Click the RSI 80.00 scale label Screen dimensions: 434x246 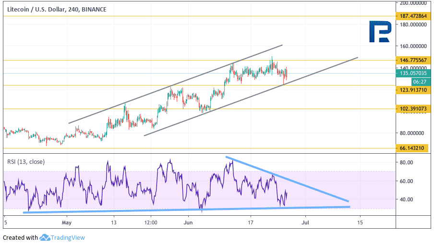coord(406,162)
